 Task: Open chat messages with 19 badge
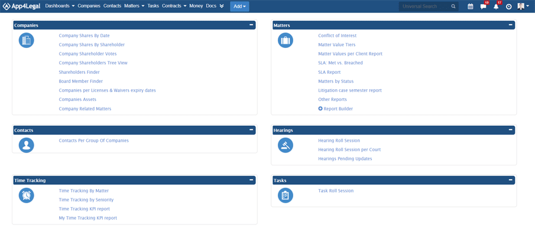tap(483, 6)
